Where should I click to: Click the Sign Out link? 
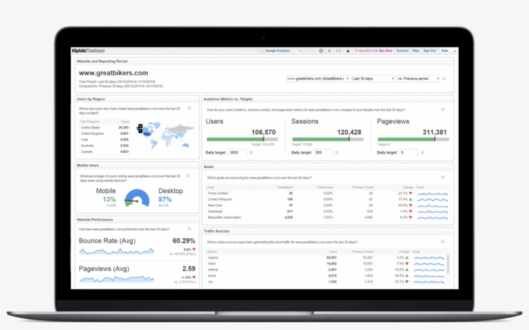pos(429,50)
